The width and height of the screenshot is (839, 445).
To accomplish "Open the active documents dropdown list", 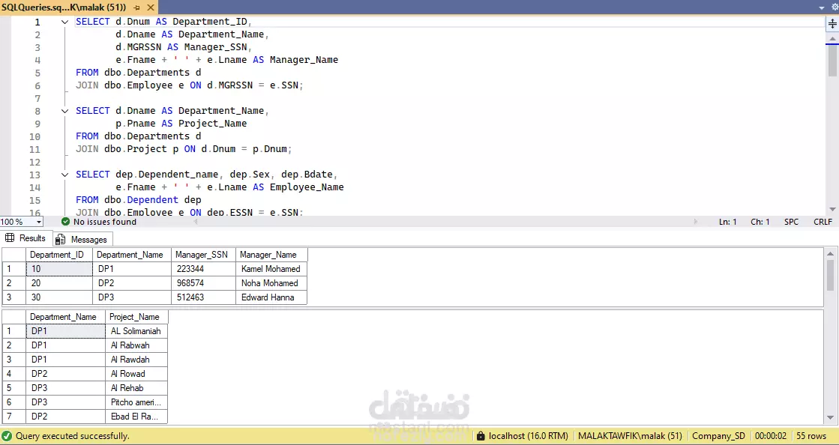I will pos(822,7).
